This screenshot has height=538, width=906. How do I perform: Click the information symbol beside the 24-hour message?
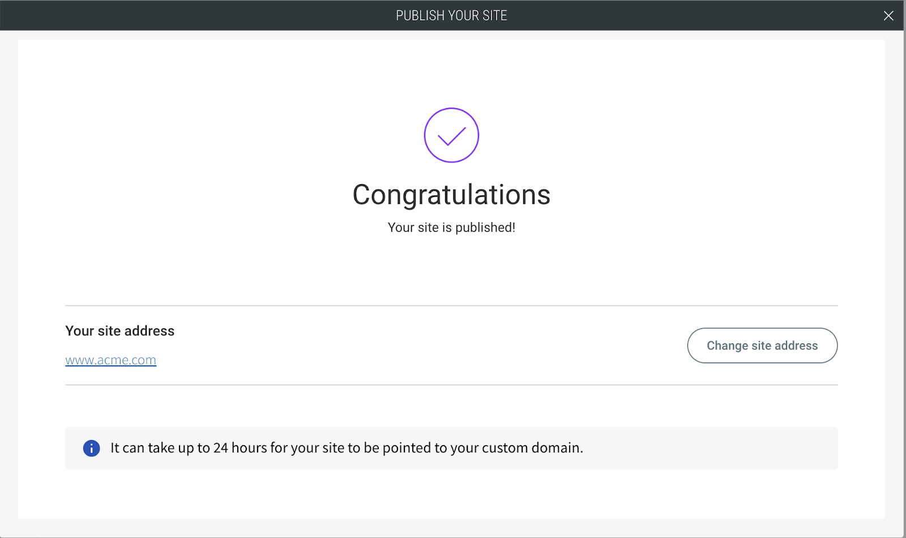[x=91, y=448]
